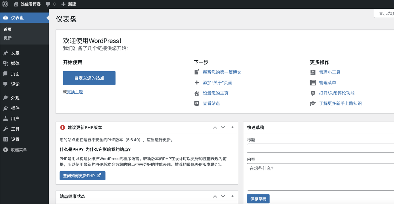Click the view icon beside 查看站点
This screenshot has height=204, width=394.
(197, 104)
